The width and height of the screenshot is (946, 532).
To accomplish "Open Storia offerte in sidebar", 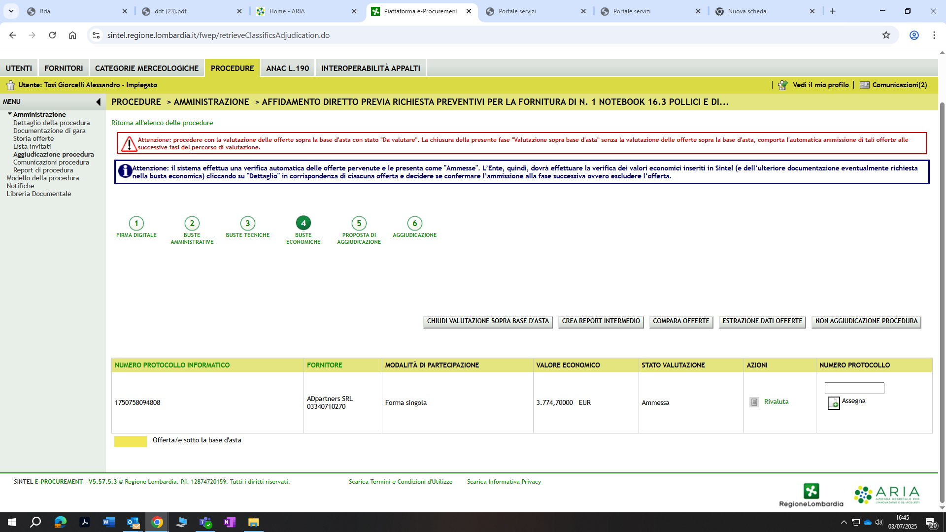I will 34,138.
